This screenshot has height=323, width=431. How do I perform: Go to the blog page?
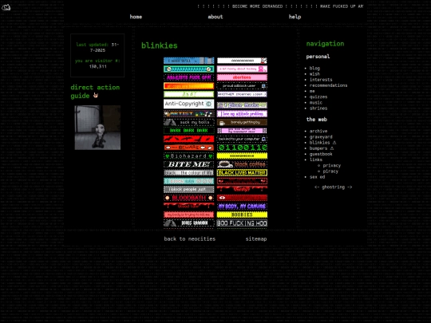[x=314, y=68]
